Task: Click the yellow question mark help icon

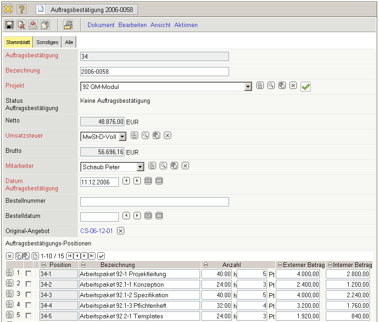Action: coord(22,9)
